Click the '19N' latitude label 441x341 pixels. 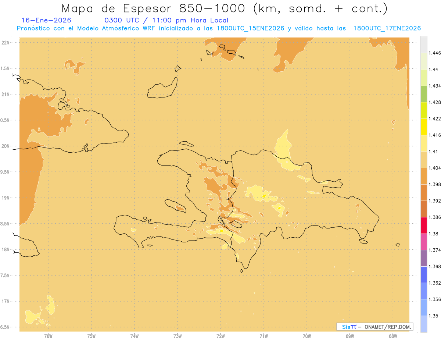tap(6, 198)
